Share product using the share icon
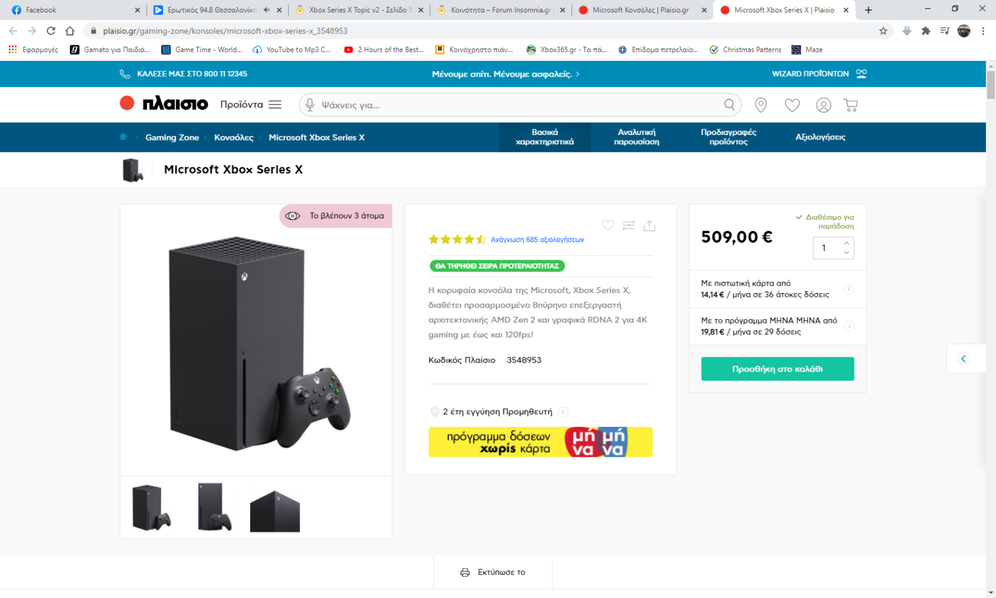The width and height of the screenshot is (996, 598). 649,225
